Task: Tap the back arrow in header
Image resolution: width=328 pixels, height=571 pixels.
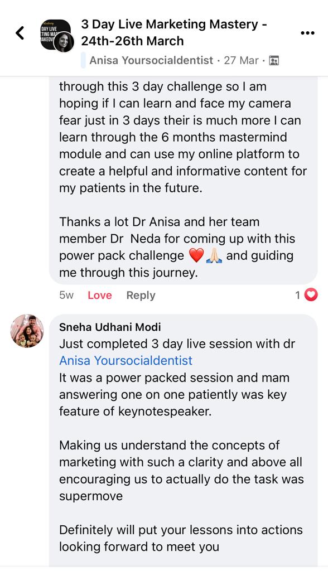Action: click(x=21, y=33)
